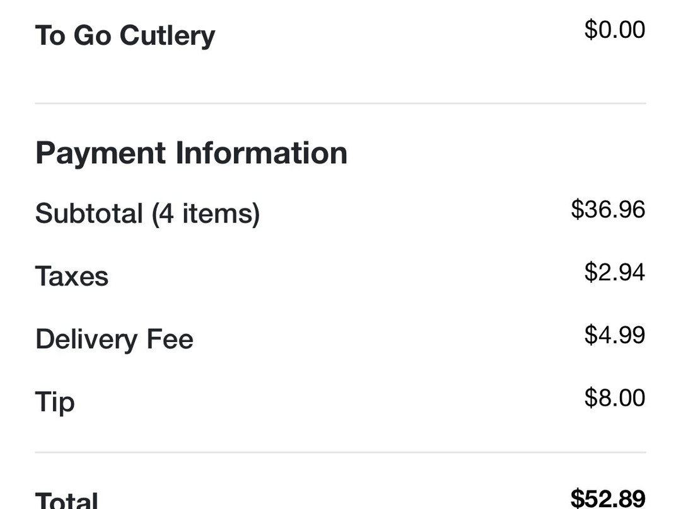
Task: Select the $0.00 cutlery price
Action: click(x=614, y=30)
